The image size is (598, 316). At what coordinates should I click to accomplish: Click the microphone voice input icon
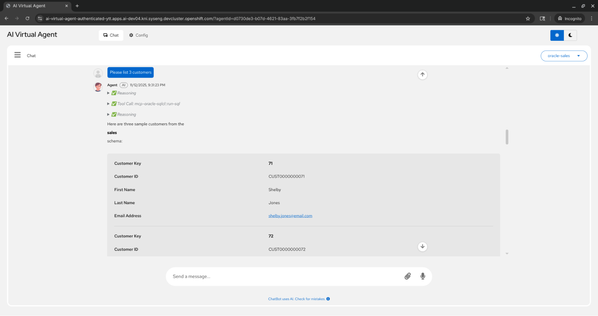[x=422, y=276]
